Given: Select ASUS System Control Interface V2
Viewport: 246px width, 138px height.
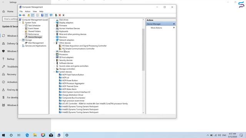Looking at the screenshot, I should click(76, 92).
